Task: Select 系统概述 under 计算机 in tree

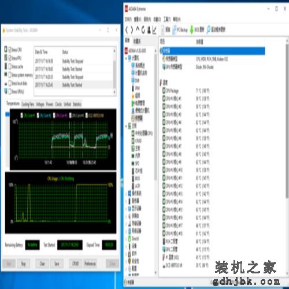Action: click(138, 65)
